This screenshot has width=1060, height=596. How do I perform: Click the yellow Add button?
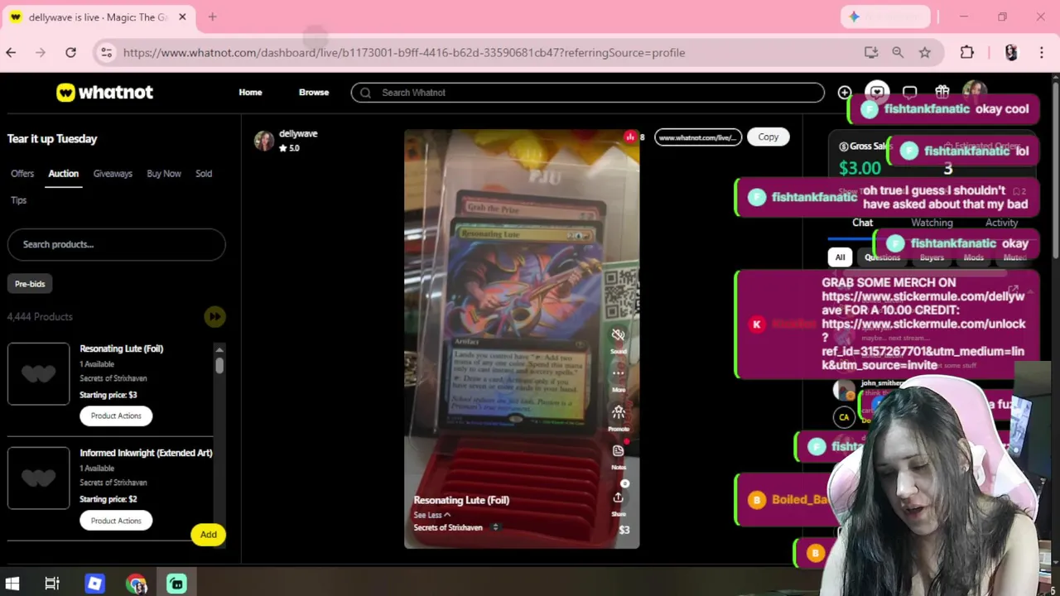[208, 535]
